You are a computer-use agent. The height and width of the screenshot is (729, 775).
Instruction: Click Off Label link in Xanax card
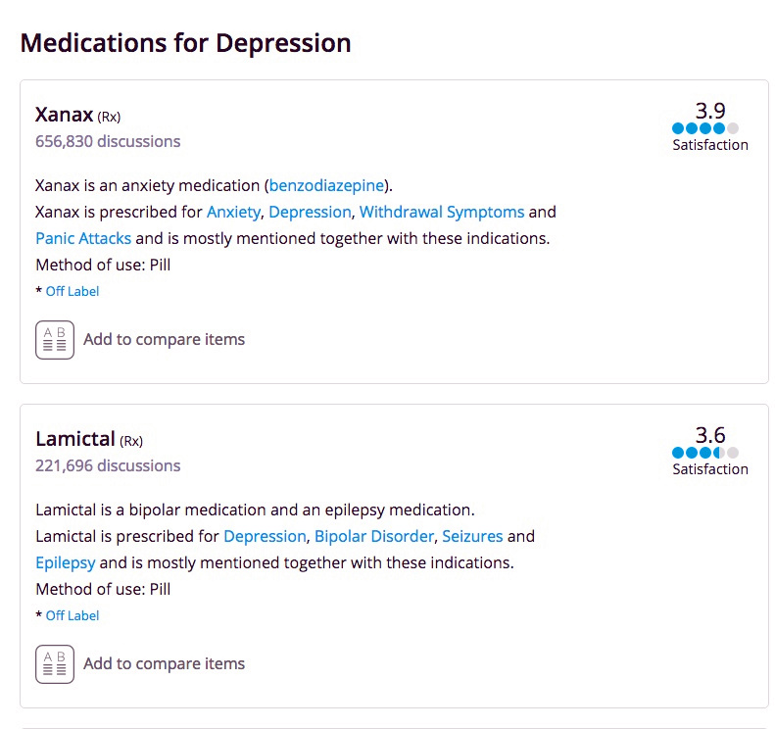click(x=73, y=291)
